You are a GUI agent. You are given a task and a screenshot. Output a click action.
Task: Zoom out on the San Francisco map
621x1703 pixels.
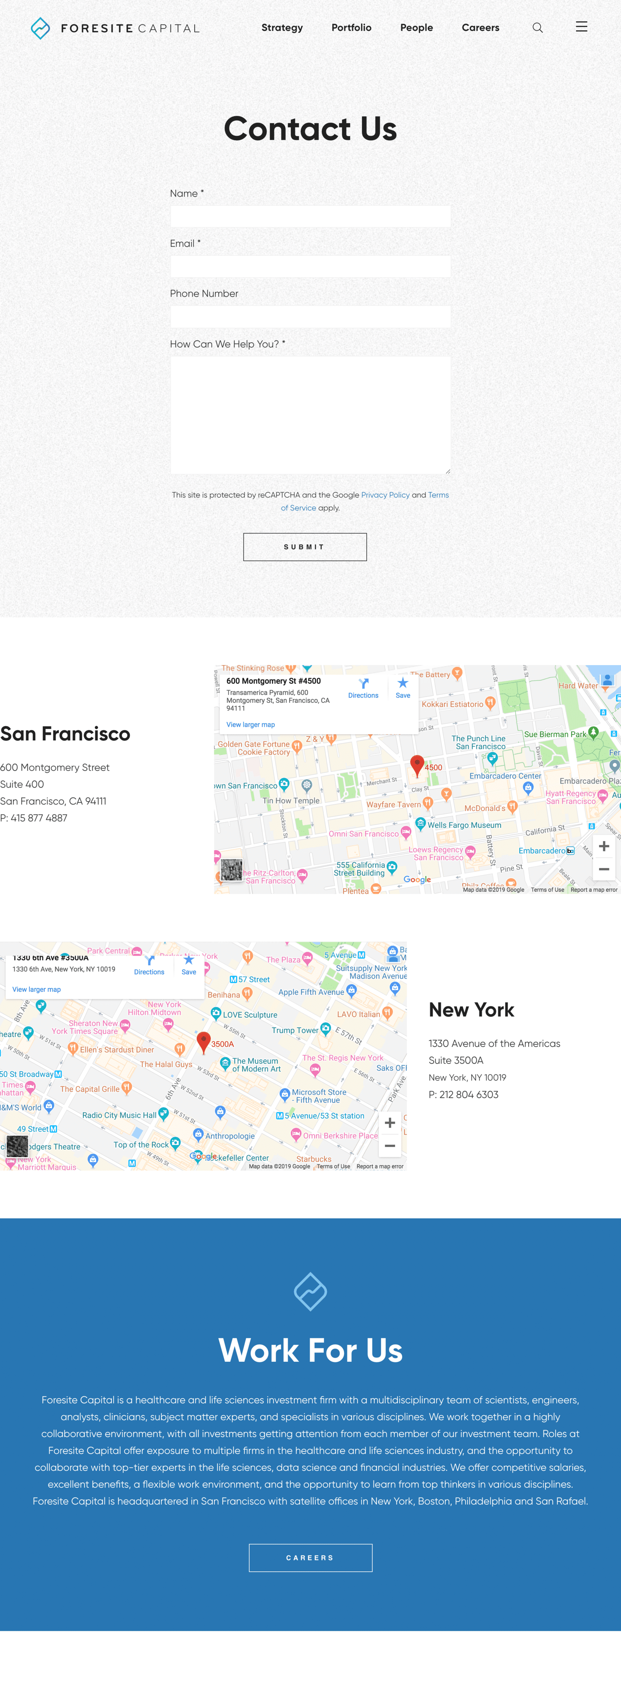[603, 869]
